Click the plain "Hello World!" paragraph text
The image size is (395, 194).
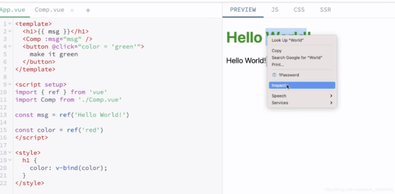click(246, 61)
